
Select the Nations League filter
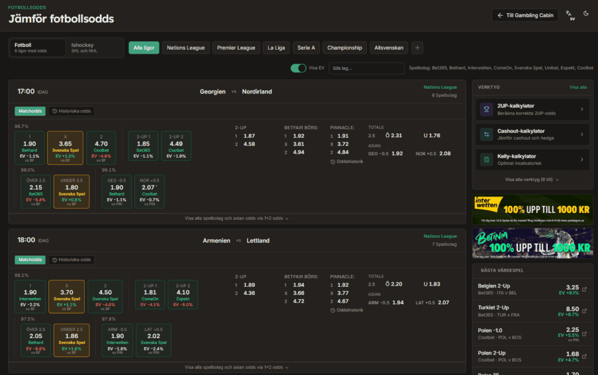pyautogui.click(x=186, y=48)
